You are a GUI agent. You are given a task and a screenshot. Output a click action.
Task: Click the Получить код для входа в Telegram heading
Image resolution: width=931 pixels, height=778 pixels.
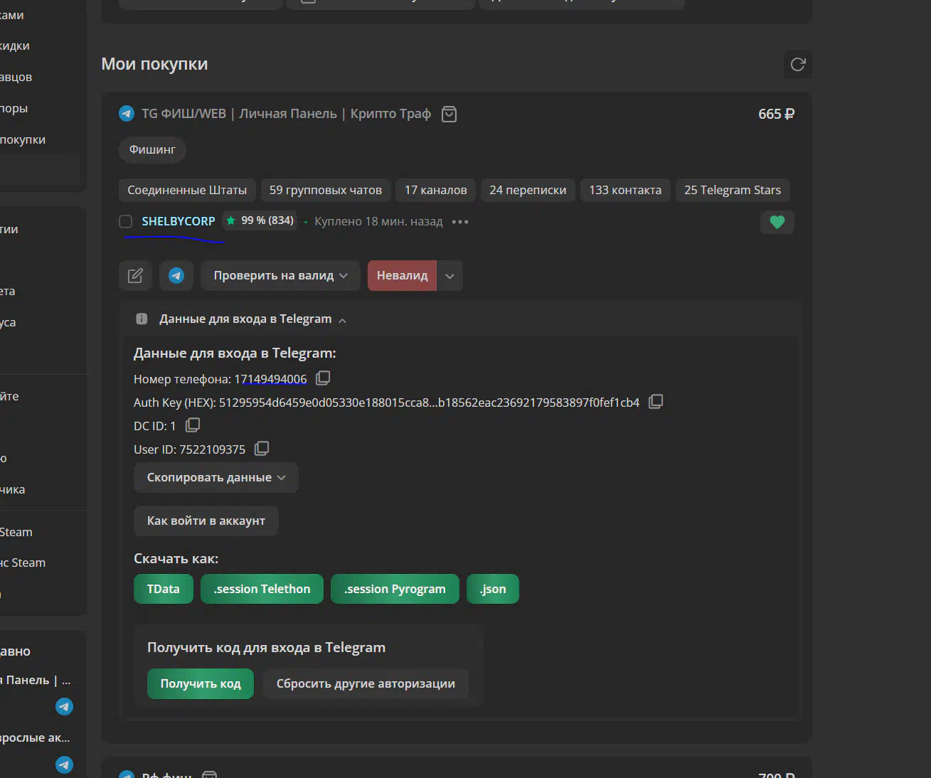266,648
